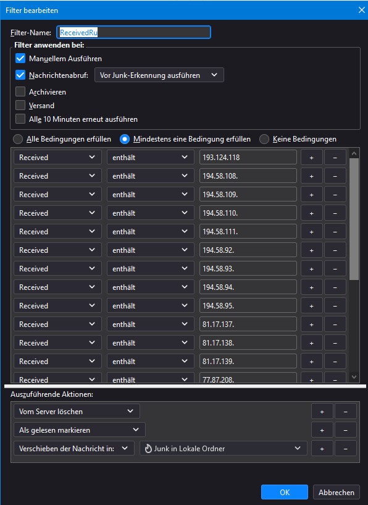This screenshot has height=505, width=368.
Task: Remove the 194.58.94. condition row
Action: 335,287
